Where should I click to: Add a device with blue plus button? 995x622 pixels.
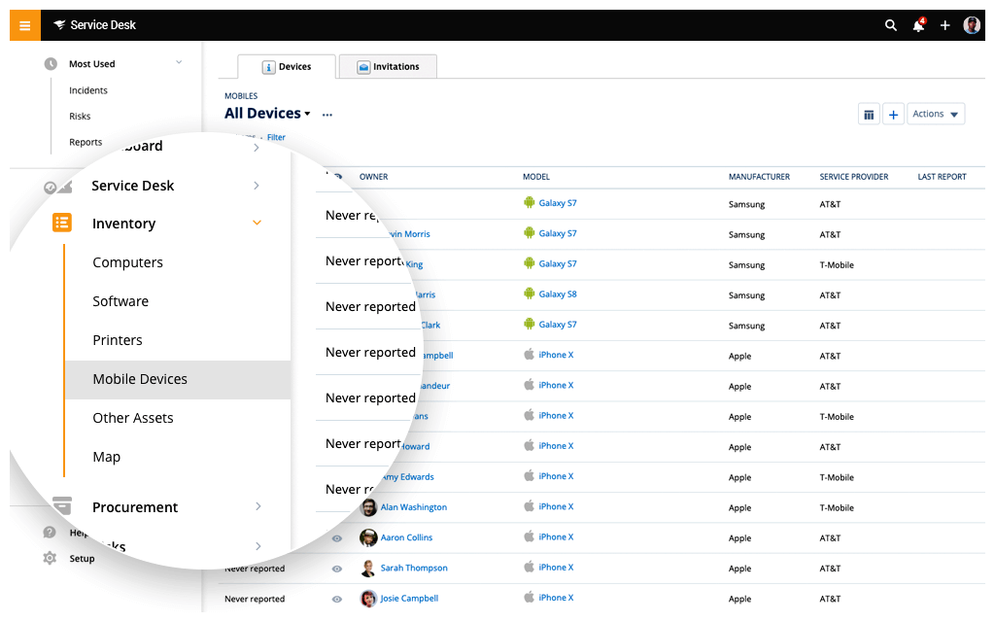tap(893, 115)
